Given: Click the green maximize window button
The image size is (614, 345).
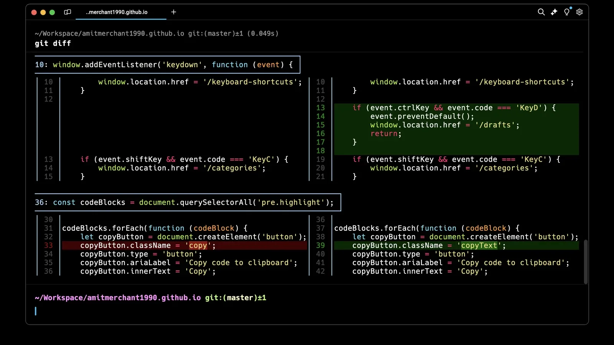Looking at the screenshot, I should point(52,12).
